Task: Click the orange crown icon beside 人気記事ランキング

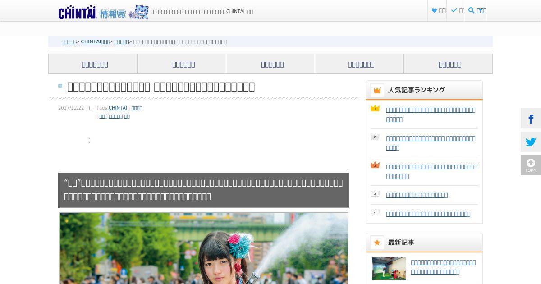Action: 377,90
